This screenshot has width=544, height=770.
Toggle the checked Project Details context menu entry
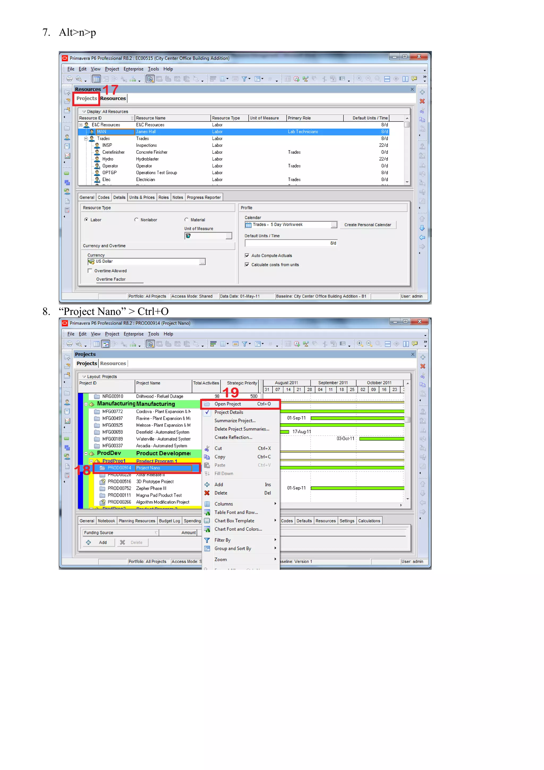click(x=241, y=412)
